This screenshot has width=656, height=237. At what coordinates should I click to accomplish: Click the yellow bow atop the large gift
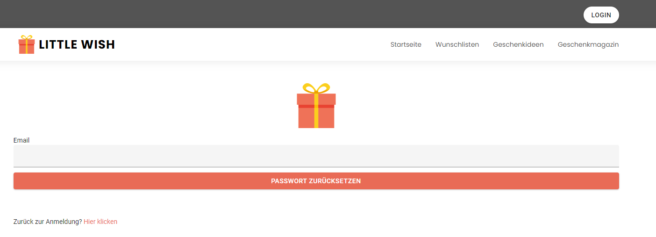point(316,88)
